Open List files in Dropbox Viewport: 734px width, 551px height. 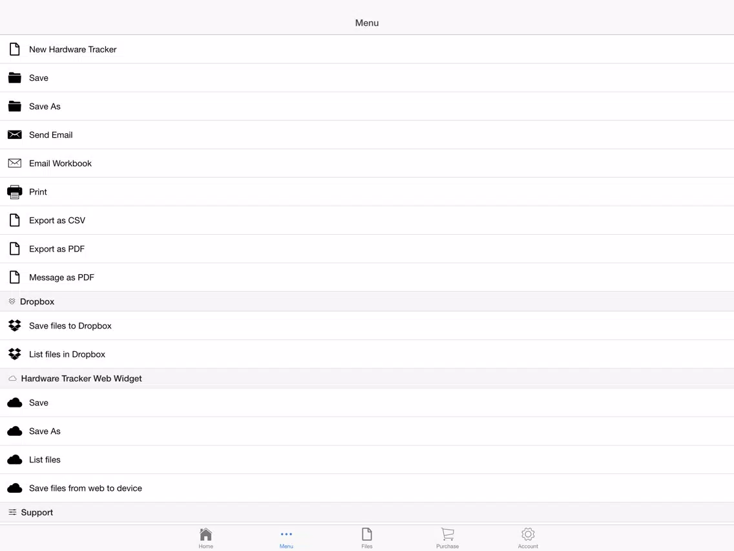pos(367,354)
